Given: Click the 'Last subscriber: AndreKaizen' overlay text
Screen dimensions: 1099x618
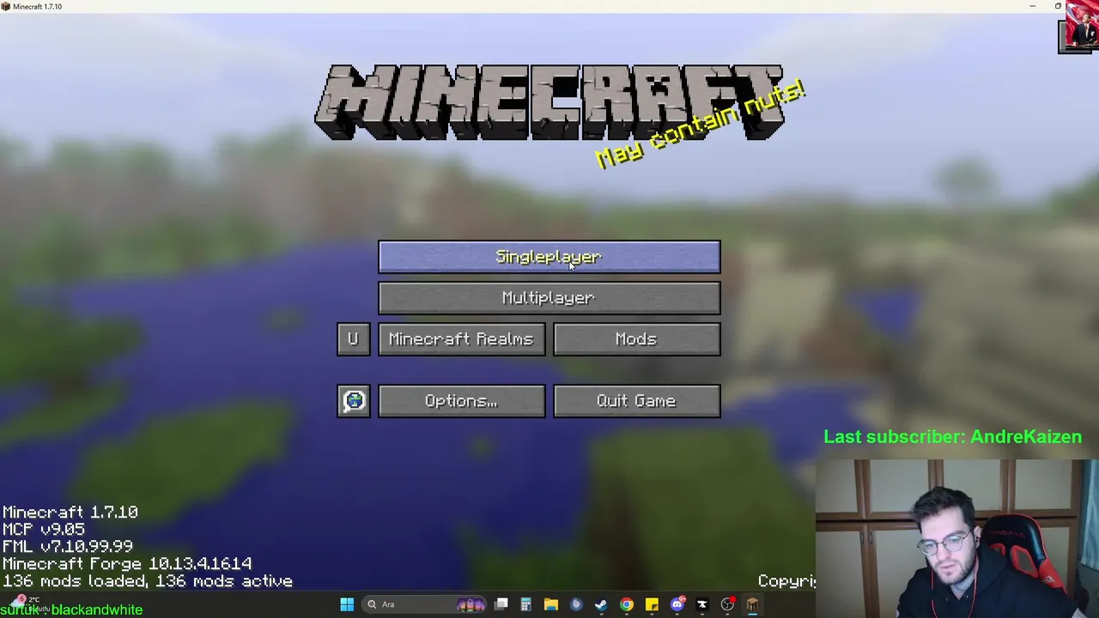Looking at the screenshot, I should (x=953, y=437).
